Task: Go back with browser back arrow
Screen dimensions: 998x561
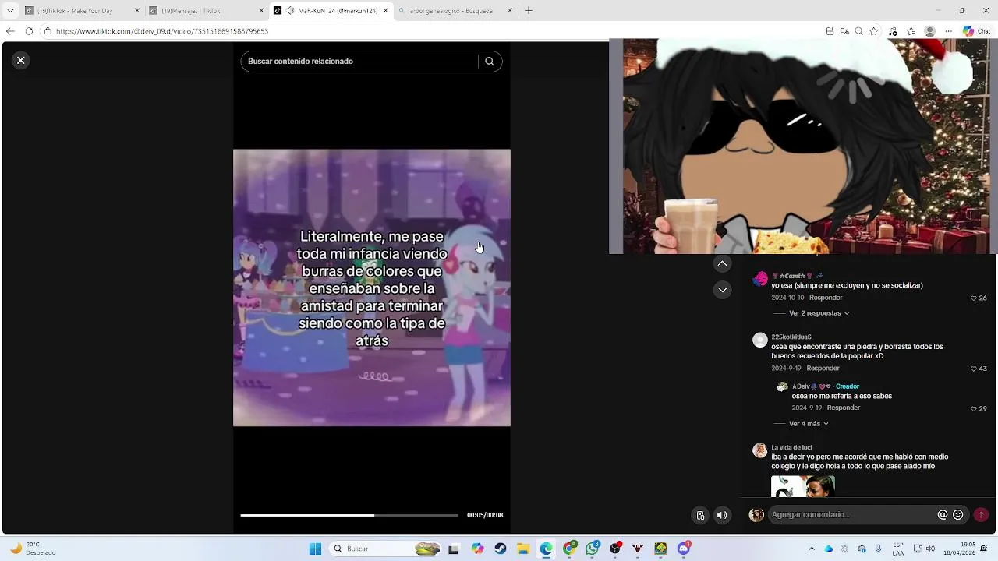Action: tap(10, 31)
